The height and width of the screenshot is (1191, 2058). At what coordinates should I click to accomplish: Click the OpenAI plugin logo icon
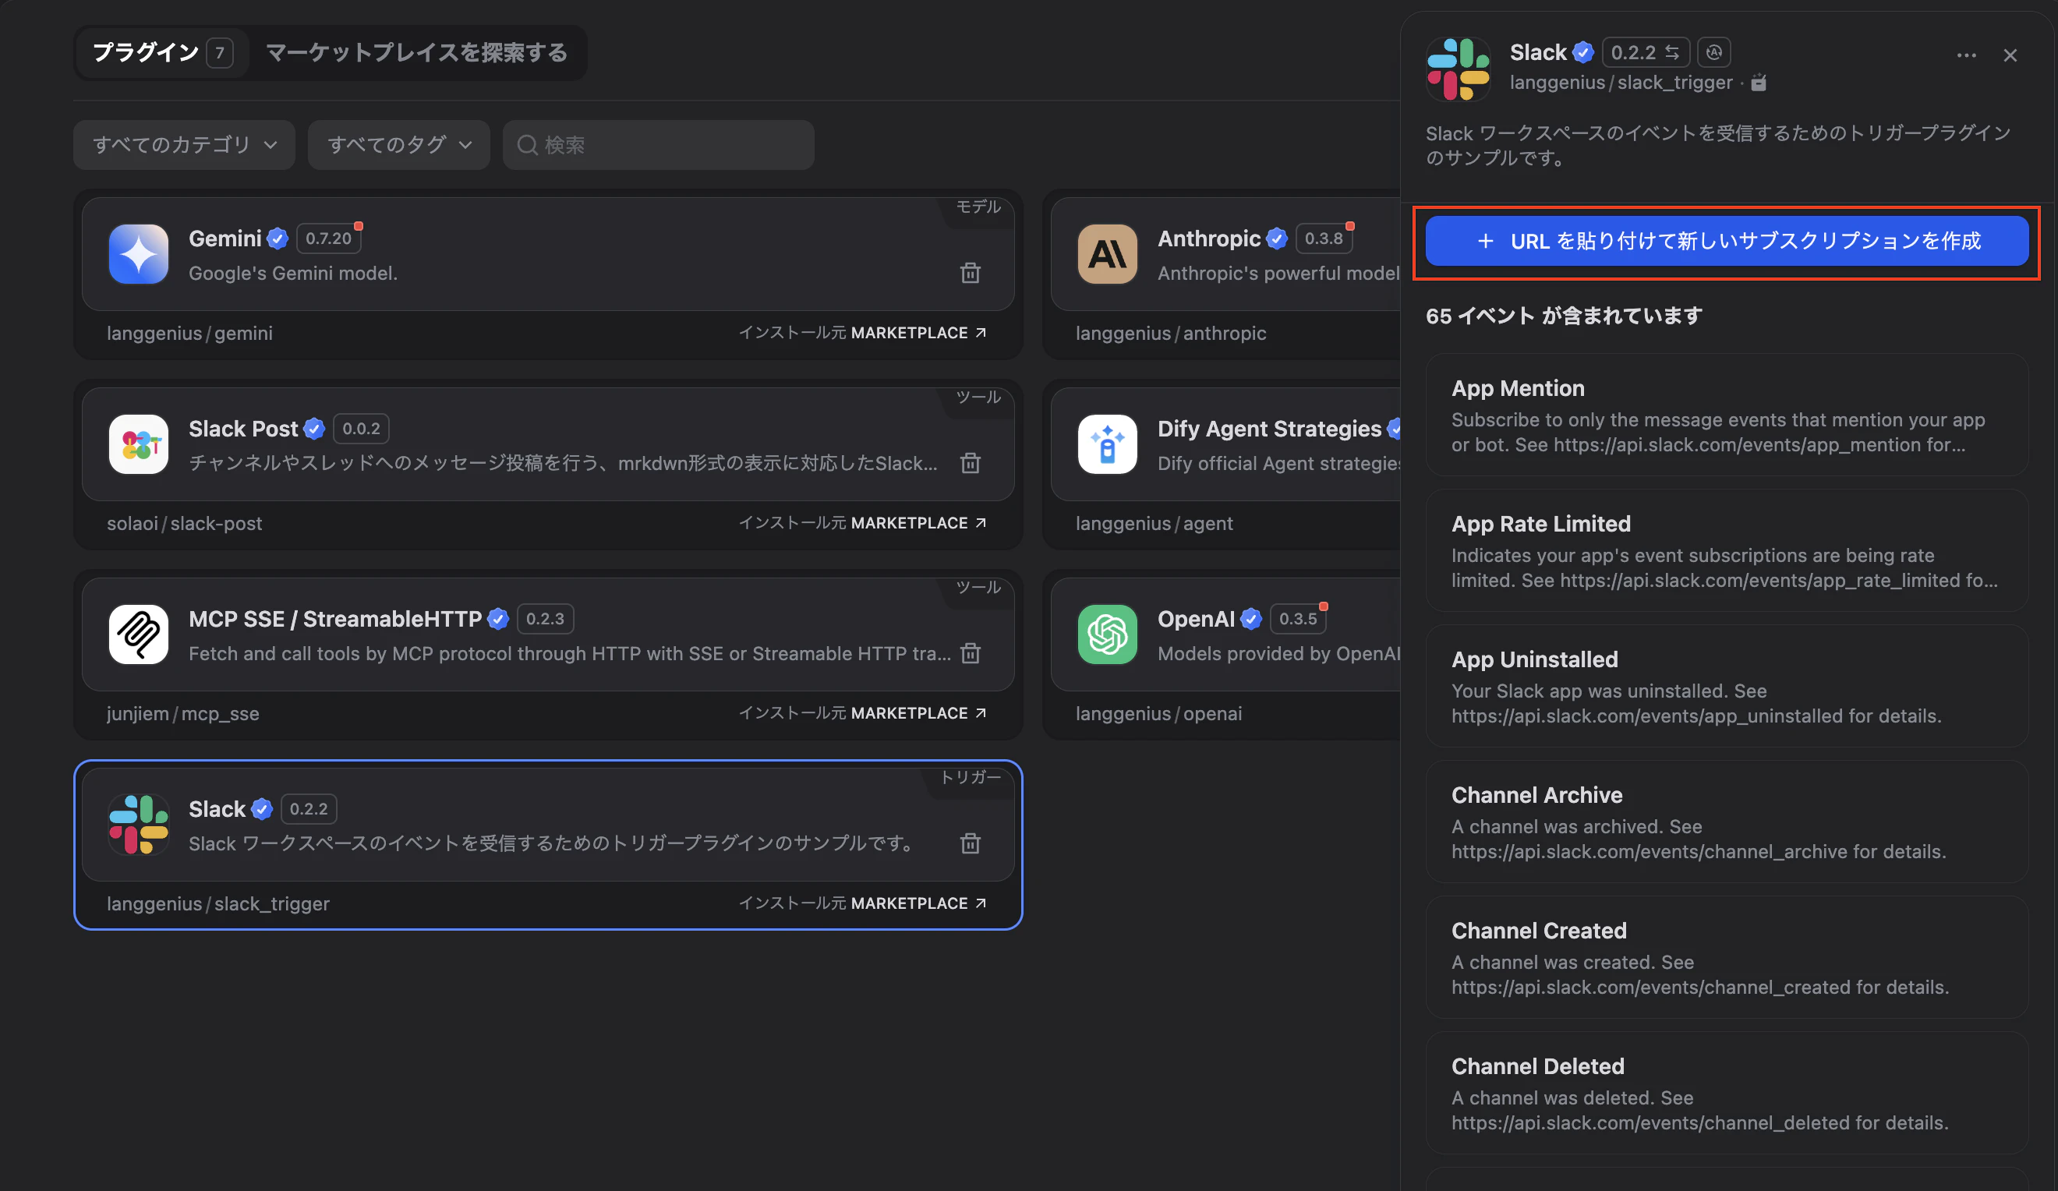click(1108, 634)
